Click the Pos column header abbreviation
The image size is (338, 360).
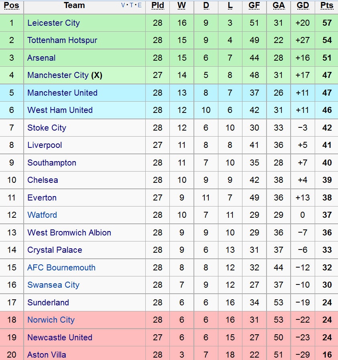click(x=12, y=6)
